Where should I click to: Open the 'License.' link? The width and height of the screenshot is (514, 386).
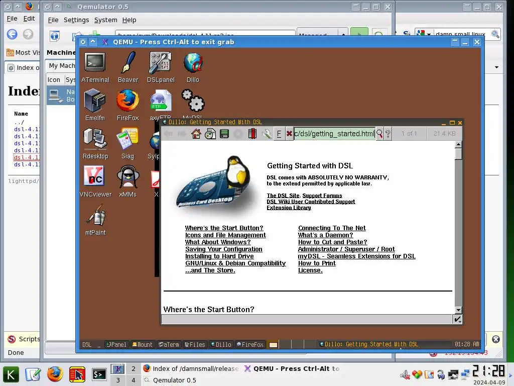tap(310, 270)
